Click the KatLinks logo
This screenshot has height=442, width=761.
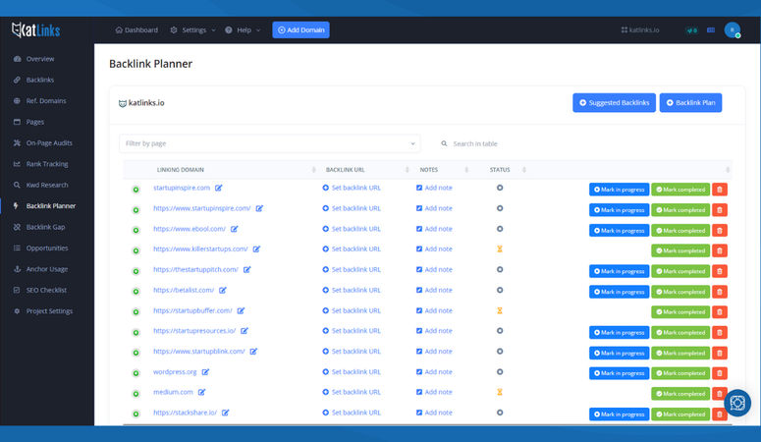click(x=36, y=30)
